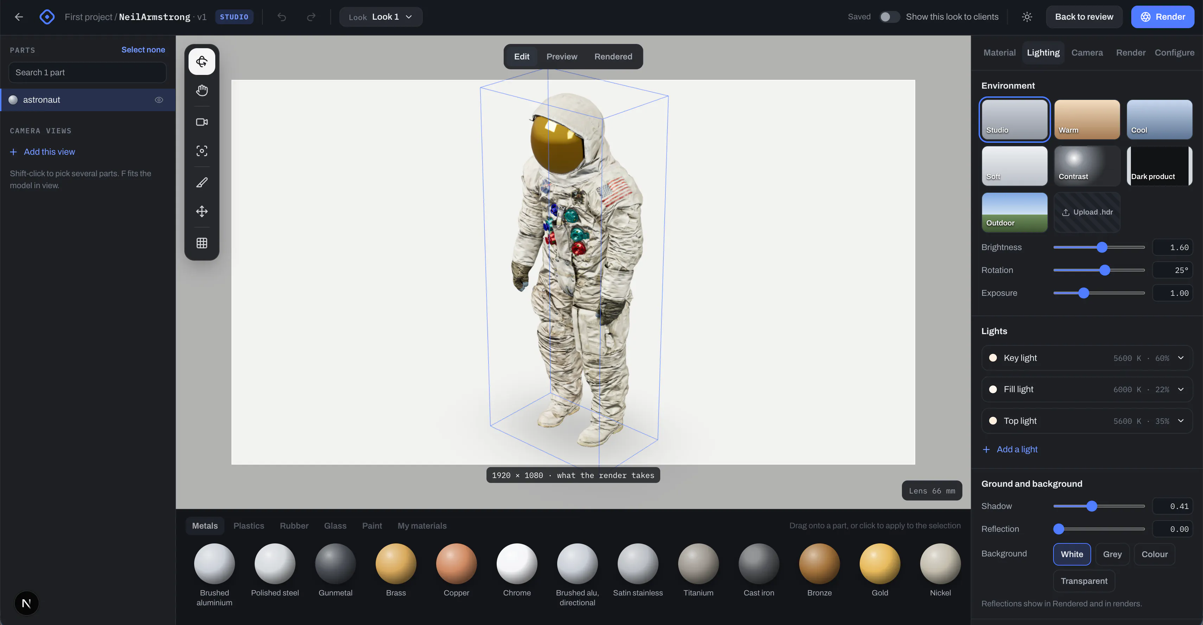The image size is (1203, 625).
Task: Click the back arrow icon
Action: (19, 17)
